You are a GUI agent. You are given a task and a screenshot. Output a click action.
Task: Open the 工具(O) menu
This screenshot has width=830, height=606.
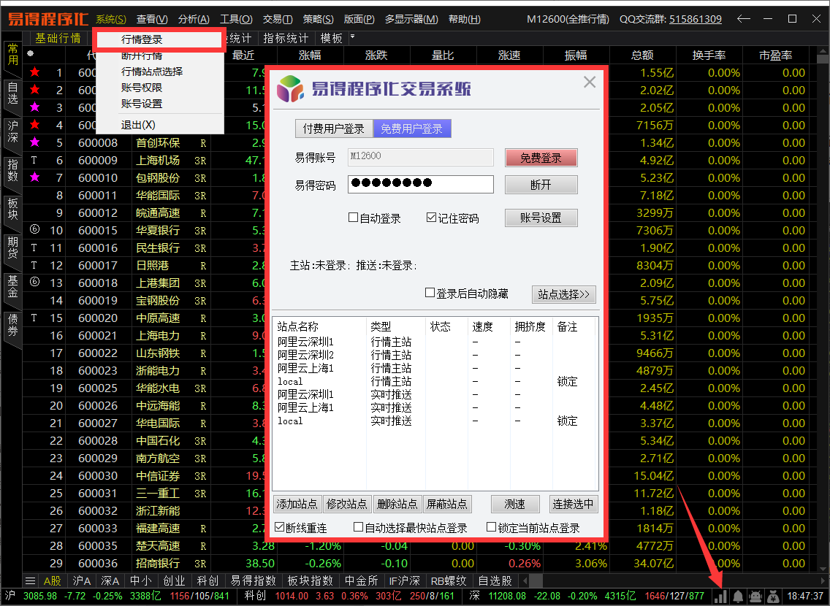pos(236,19)
